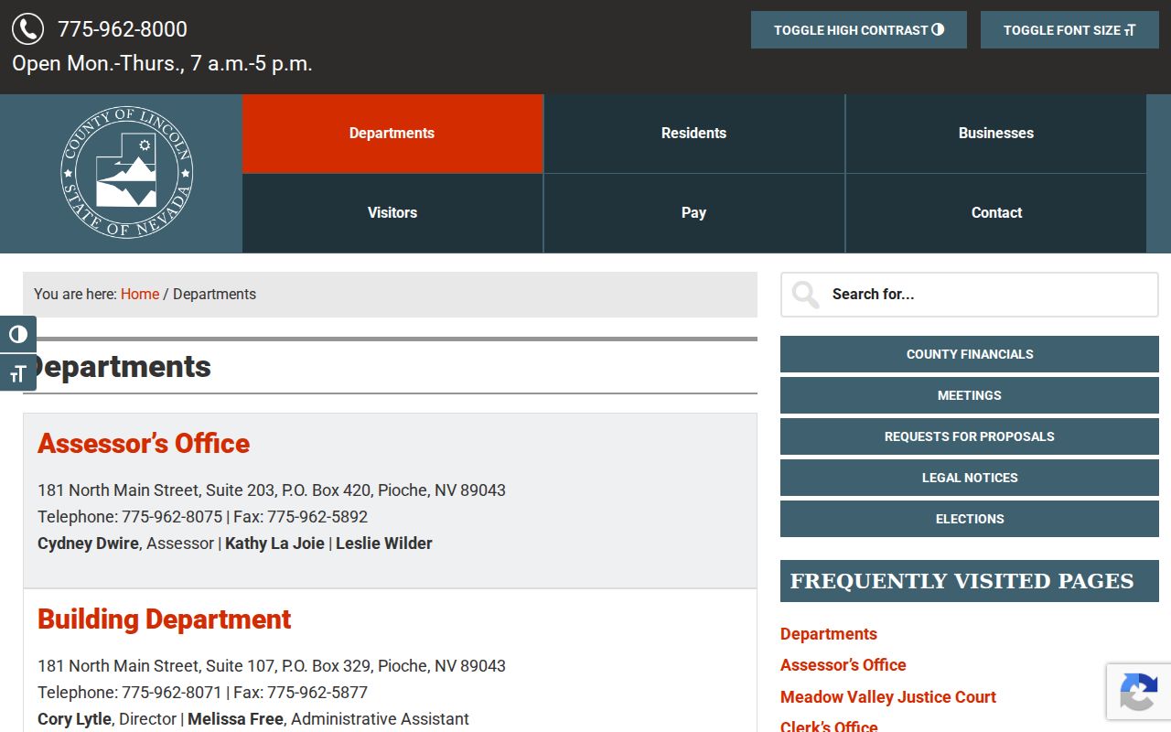This screenshot has width=1171, height=732.
Task: Toggle font size using the side tab icon
Action: pos(18,372)
